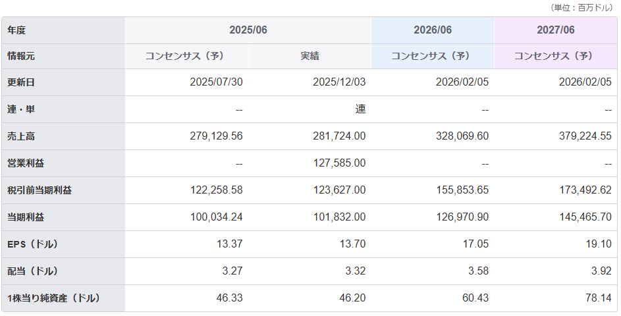The height and width of the screenshot is (316, 621).
Task: Click the 連 consolidated indicator cell
Action: [360, 109]
